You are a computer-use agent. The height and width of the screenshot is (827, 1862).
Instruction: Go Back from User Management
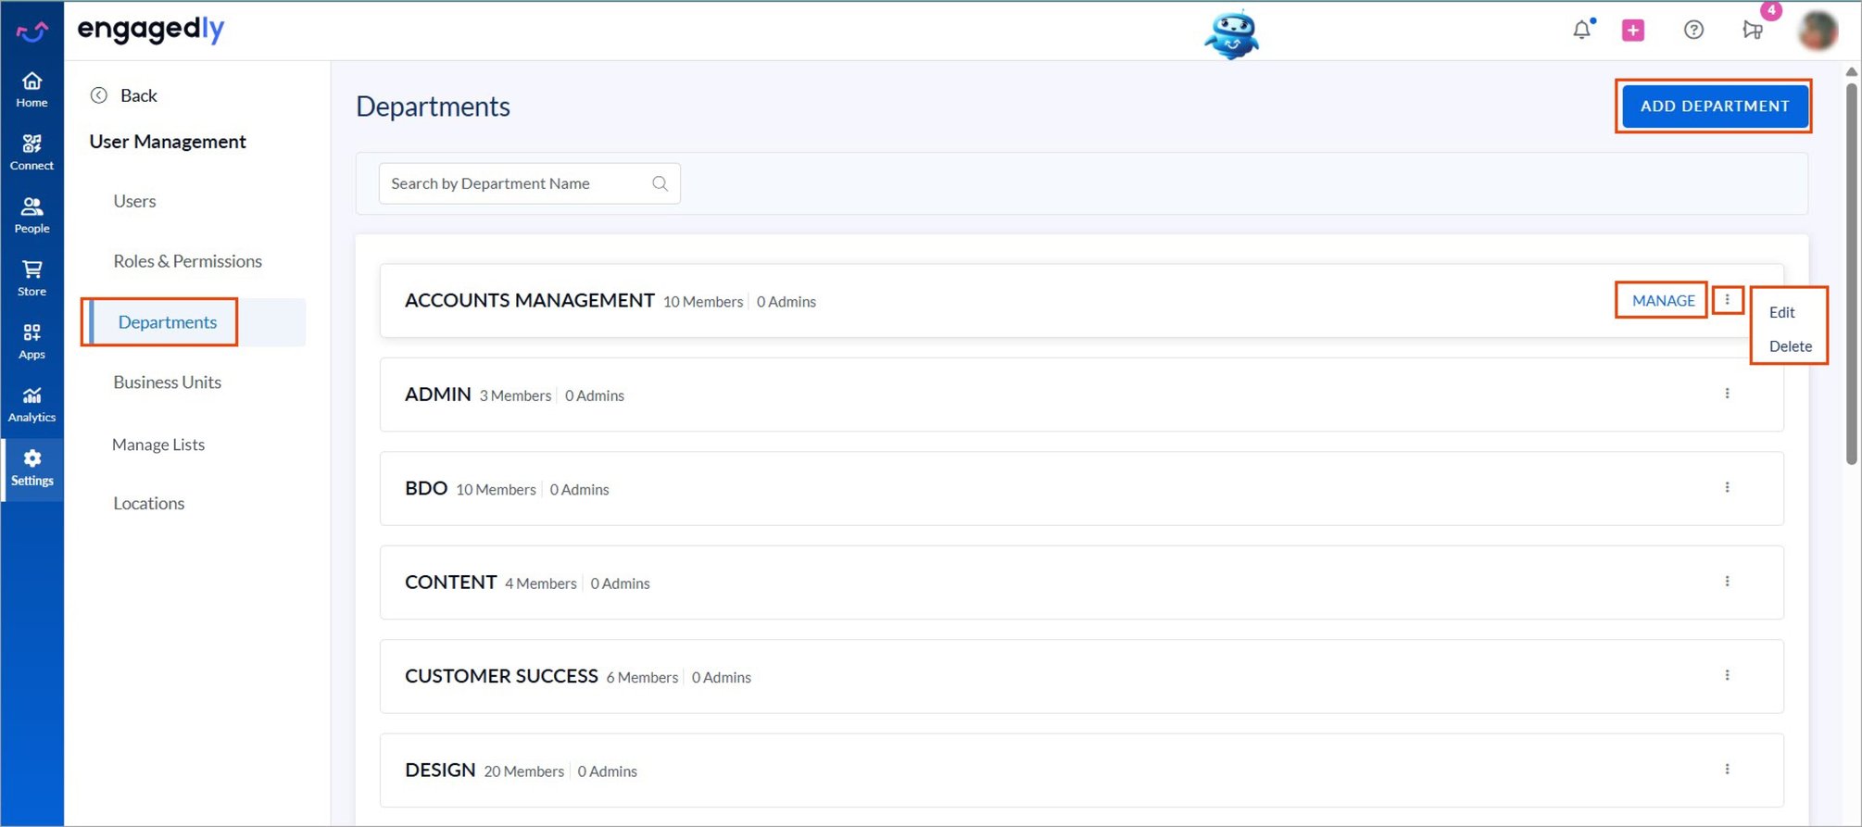[x=138, y=95]
